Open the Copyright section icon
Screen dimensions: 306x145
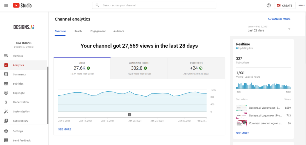pyautogui.click(x=6, y=93)
